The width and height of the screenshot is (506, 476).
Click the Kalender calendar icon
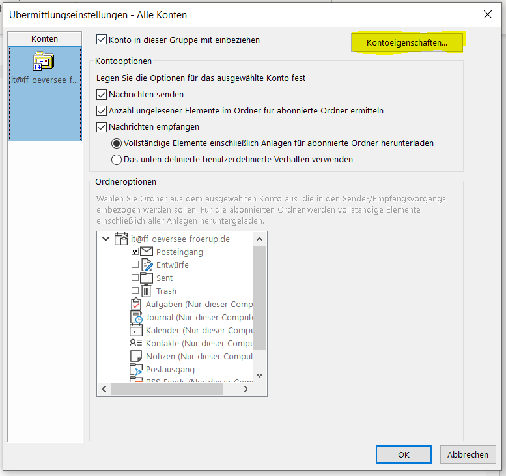pyautogui.click(x=135, y=330)
